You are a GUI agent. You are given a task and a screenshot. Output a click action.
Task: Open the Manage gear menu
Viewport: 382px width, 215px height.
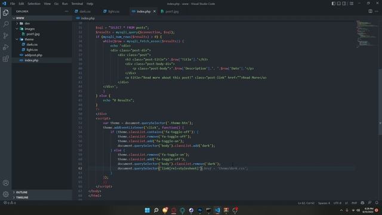click(5, 194)
